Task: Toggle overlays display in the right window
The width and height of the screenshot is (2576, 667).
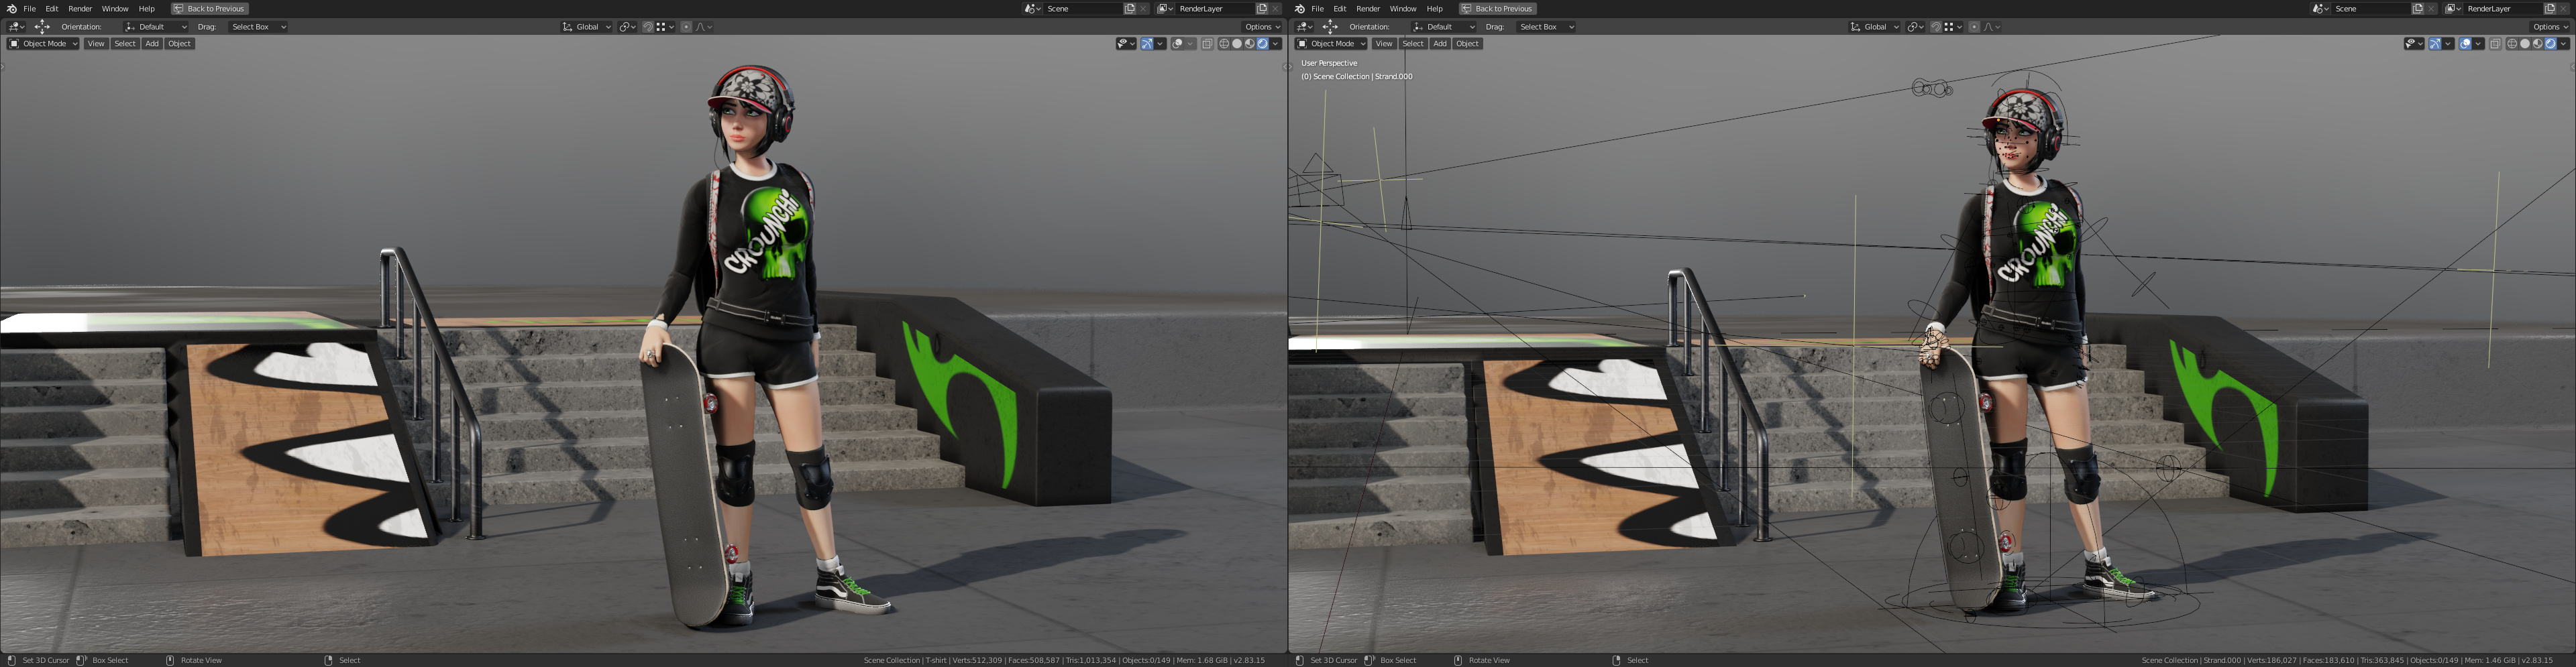Action: click(x=2465, y=44)
